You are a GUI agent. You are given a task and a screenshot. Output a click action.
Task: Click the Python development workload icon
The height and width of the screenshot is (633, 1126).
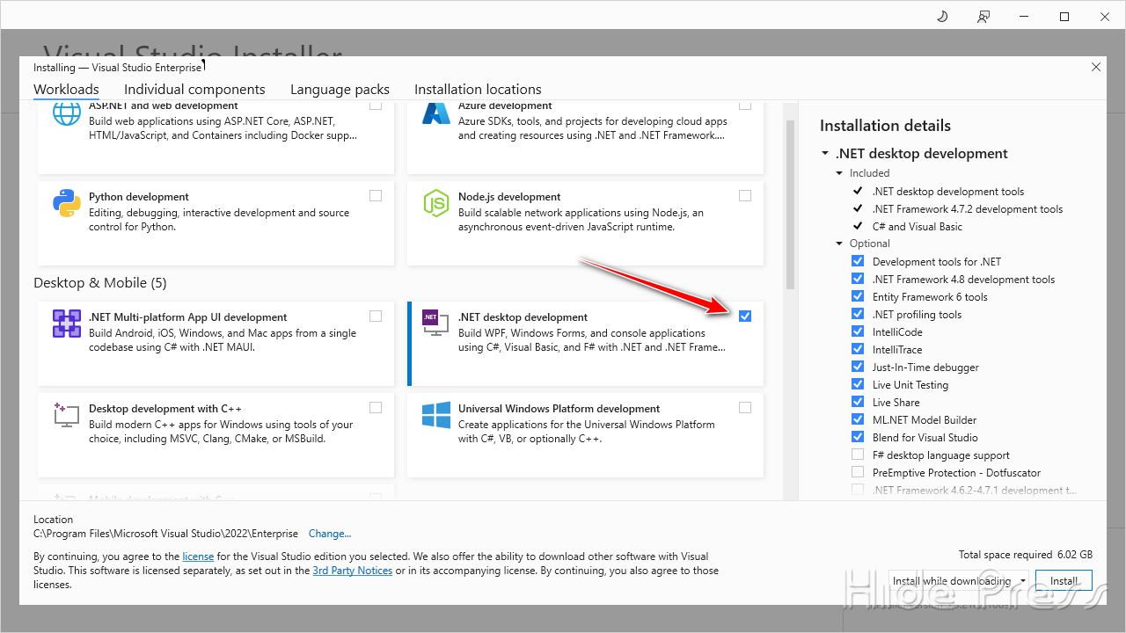tap(67, 203)
